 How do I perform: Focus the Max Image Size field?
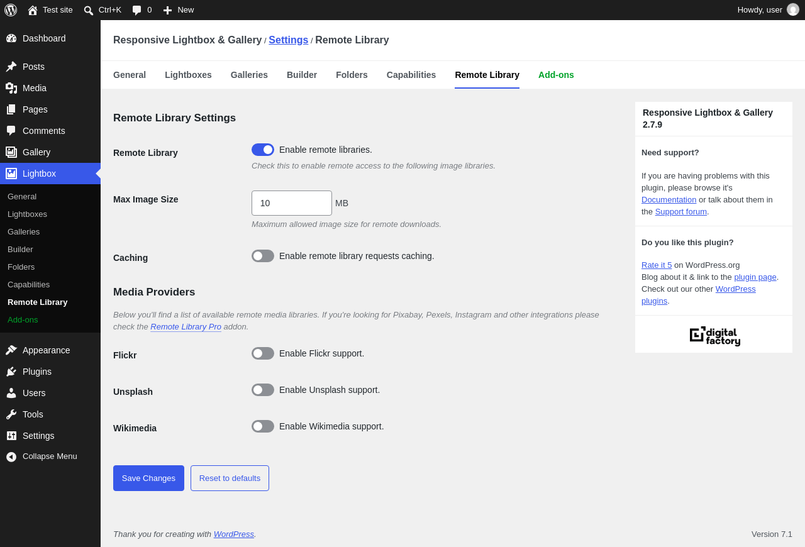tap(292, 203)
